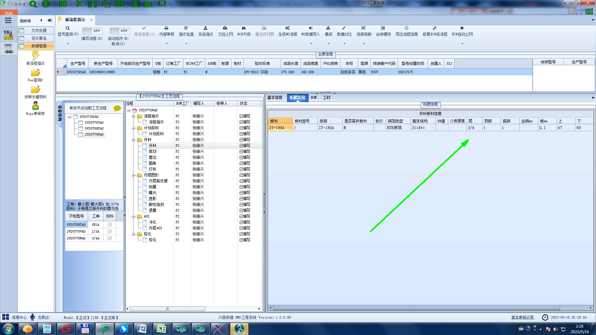Toggle 投料 checkbox for 0V2G76HYA0
Image resolution: width=596 pixels, height=335 pixels.
[x=110, y=225]
